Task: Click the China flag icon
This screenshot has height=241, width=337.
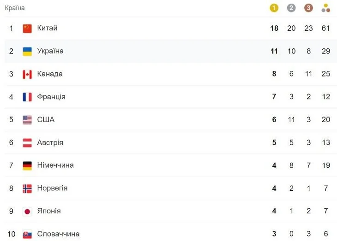Action: coord(27,28)
